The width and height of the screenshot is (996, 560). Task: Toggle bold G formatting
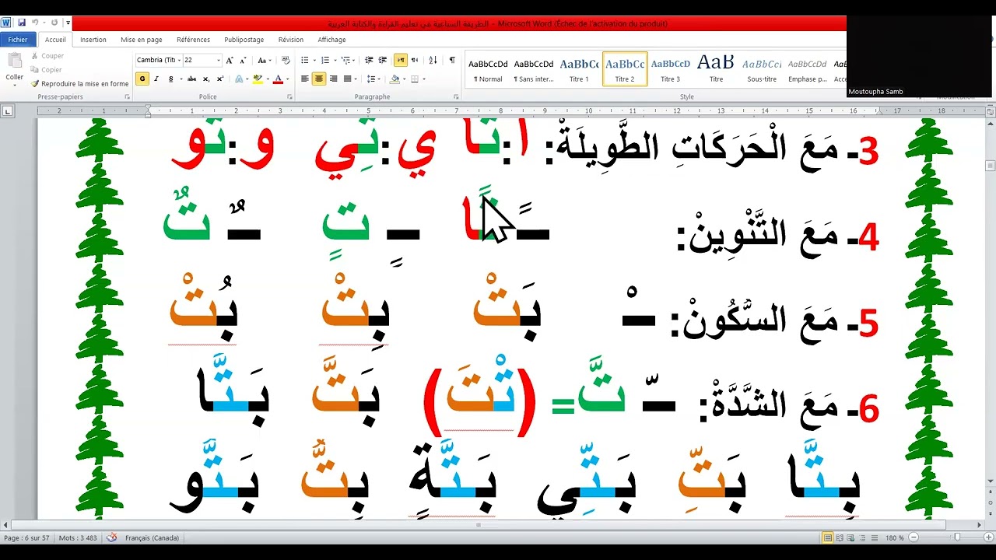[142, 79]
